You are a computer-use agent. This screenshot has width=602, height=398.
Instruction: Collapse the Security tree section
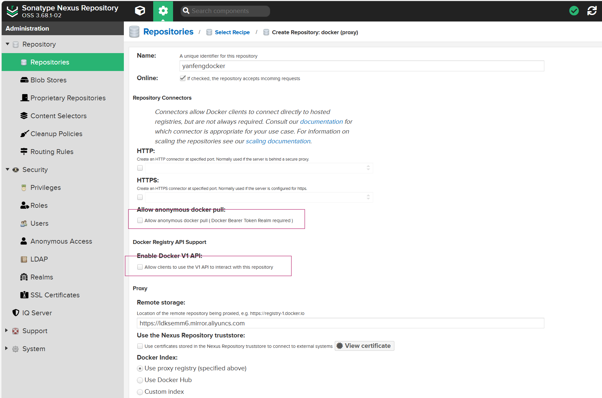tap(7, 169)
